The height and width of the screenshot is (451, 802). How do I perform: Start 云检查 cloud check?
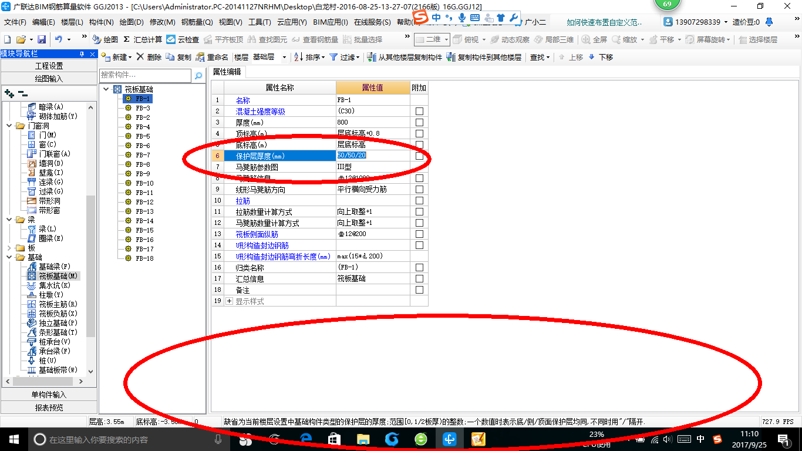pyautogui.click(x=183, y=39)
